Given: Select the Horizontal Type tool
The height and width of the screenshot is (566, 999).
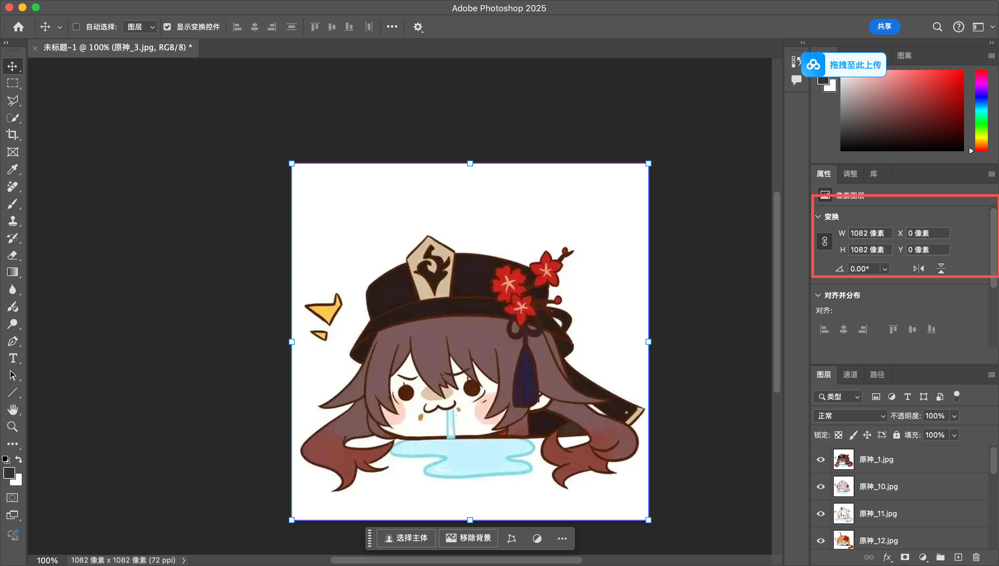Looking at the screenshot, I should click(13, 358).
